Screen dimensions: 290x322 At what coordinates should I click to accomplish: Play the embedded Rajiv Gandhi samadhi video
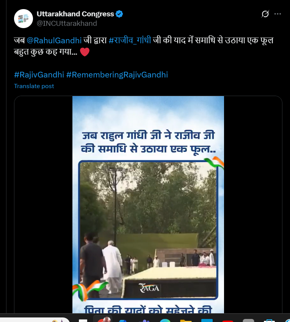pos(148,205)
